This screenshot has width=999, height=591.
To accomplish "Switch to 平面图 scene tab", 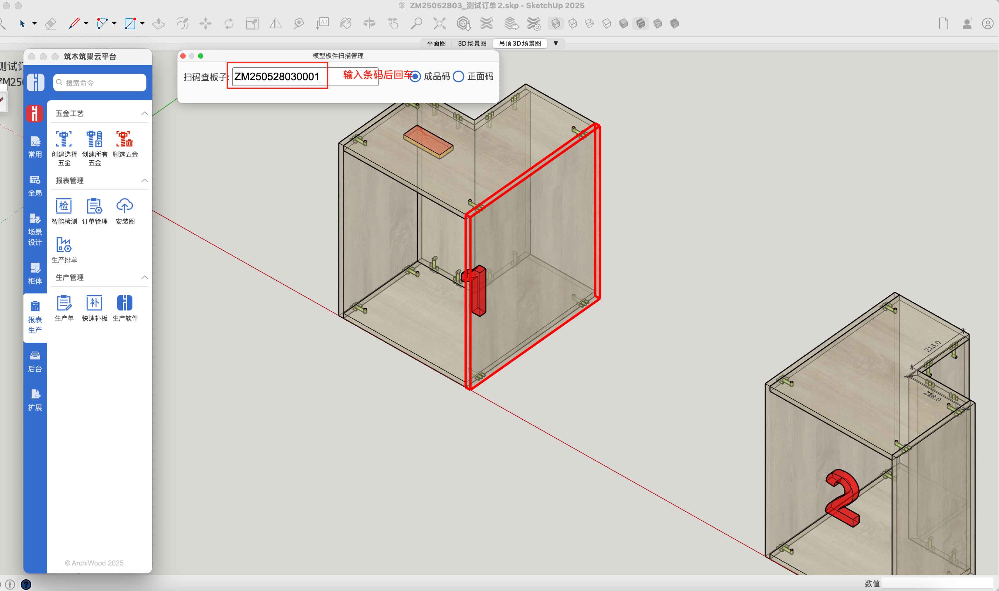I will (x=436, y=43).
